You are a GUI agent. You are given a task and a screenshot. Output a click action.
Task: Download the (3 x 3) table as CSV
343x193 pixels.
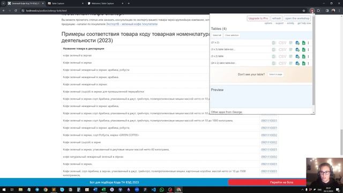[282, 50]
